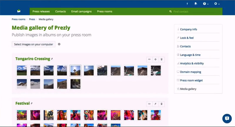Viewport: 235px width, 127px height.
Task: Open the settings gear dropdown
Action: (x=217, y=4)
